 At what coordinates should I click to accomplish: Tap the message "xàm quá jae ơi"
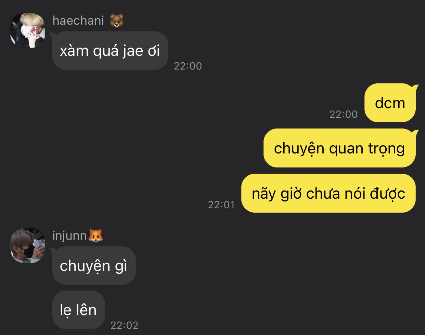click(110, 51)
